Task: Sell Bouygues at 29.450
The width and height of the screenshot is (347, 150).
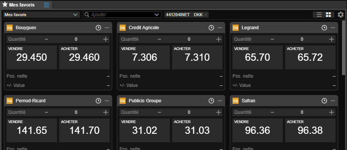Action: pyautogui.click(x=32, y=57)
